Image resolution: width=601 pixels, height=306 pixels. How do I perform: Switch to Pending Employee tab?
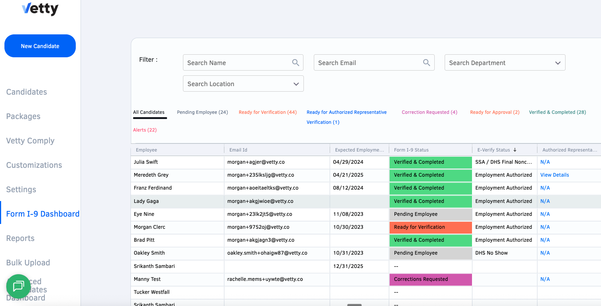(x=202, y=112)
